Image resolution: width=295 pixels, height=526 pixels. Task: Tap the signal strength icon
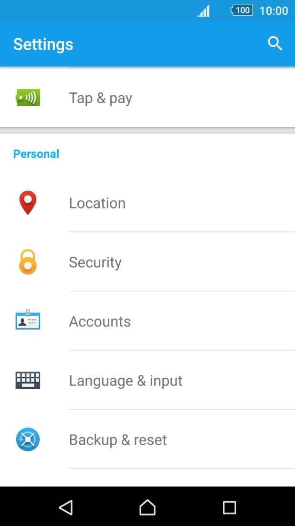(x=204, y=11)
